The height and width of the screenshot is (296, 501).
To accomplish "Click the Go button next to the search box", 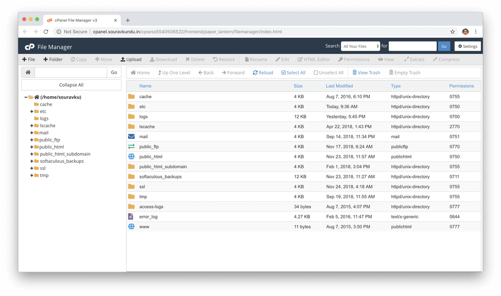I will point(444,46).
